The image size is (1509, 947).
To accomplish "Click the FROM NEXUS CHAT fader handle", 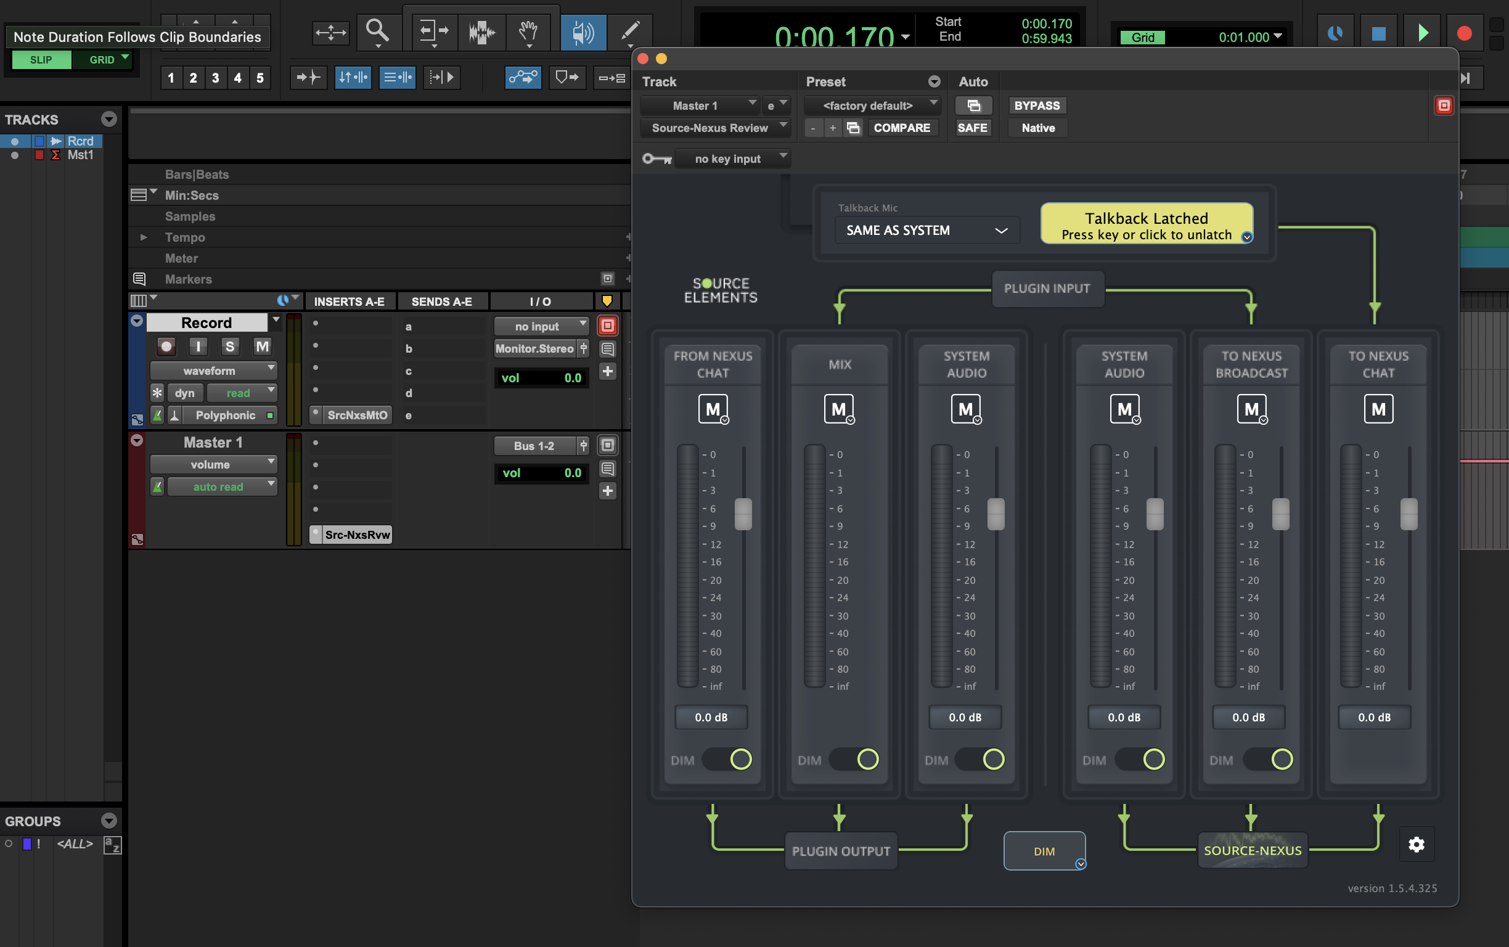I will [x=743, y=514].
